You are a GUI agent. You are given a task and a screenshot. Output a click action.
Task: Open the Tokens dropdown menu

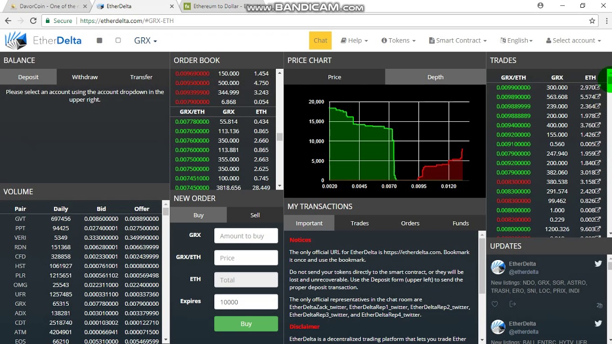coord(398,41)
